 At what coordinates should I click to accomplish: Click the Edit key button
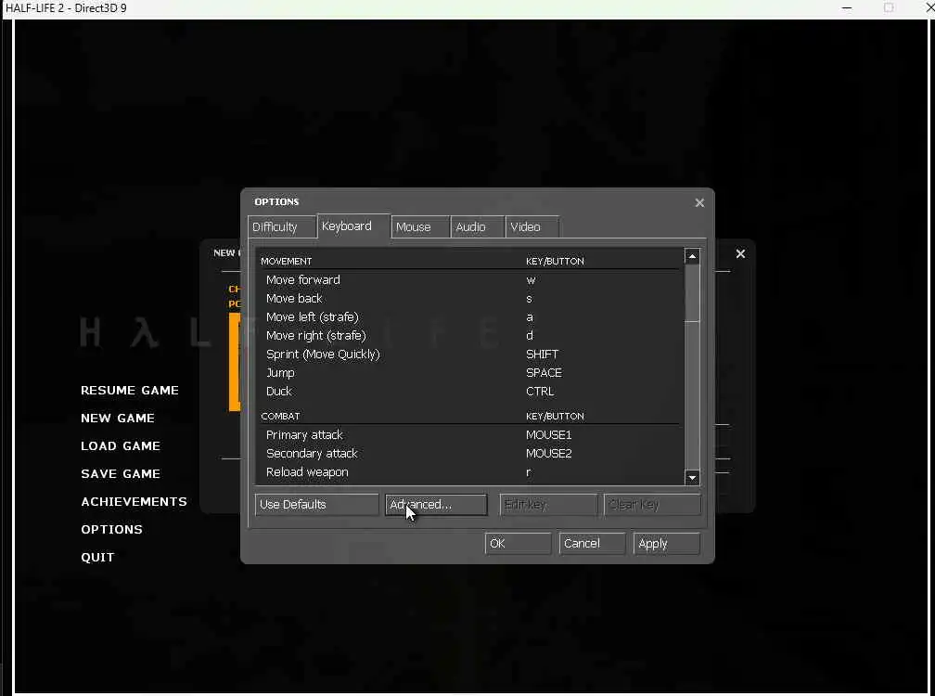(548, 505)
